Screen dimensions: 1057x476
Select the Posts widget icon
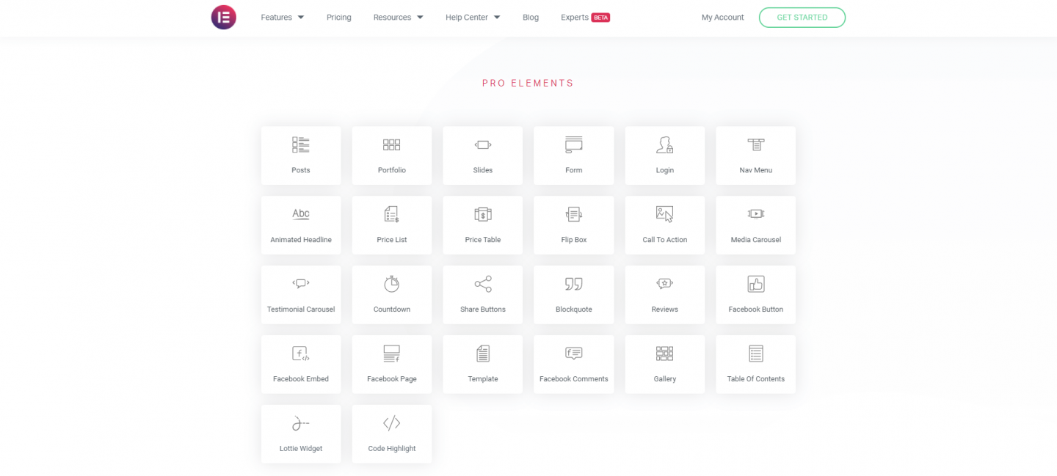click(x=301, y=144)
